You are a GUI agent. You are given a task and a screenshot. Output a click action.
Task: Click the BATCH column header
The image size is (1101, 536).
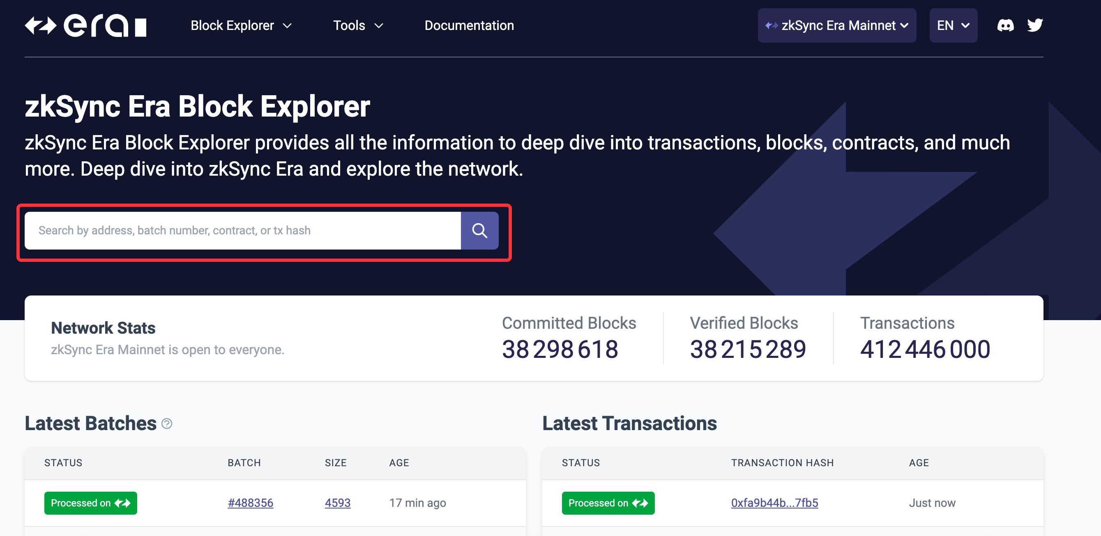pos(244,463)
